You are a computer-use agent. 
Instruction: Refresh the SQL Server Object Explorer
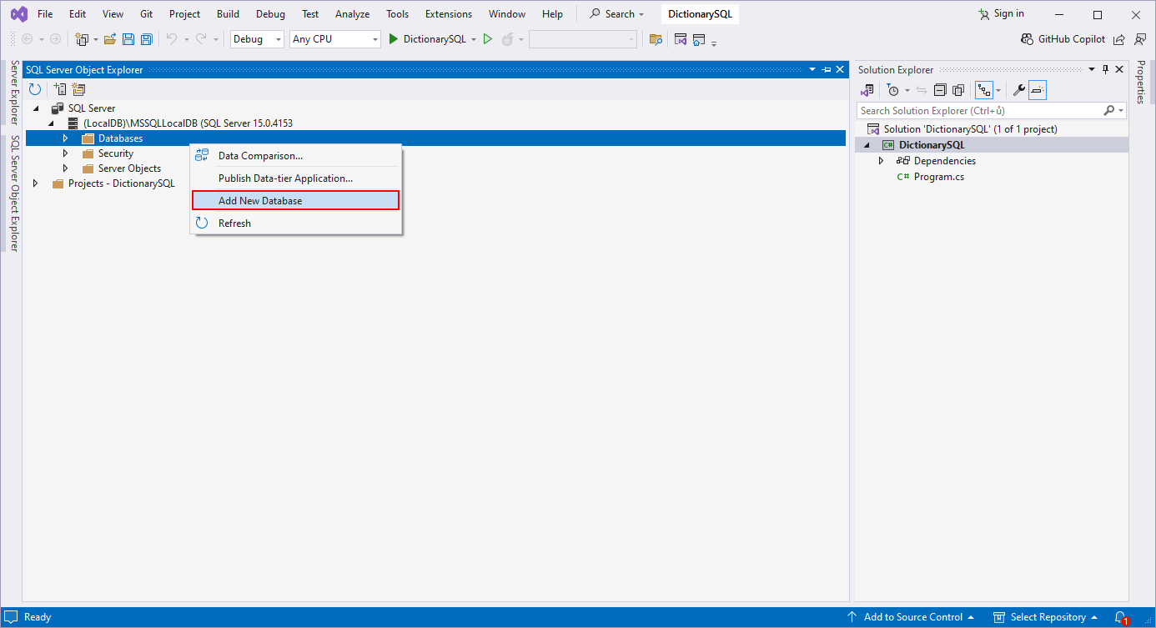point(34,88)
